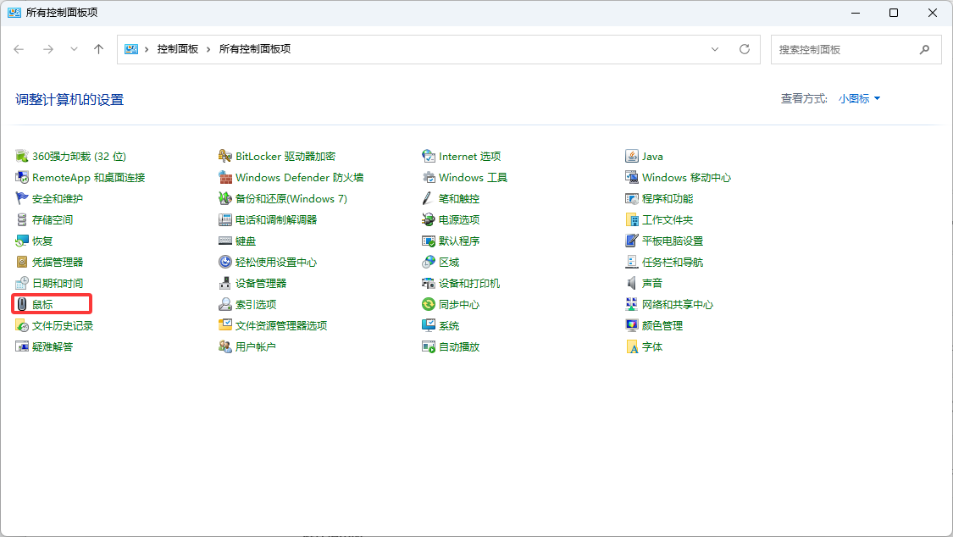Go back with the back arrow
This screenshot has width=953, height=537.
(19, 49)
